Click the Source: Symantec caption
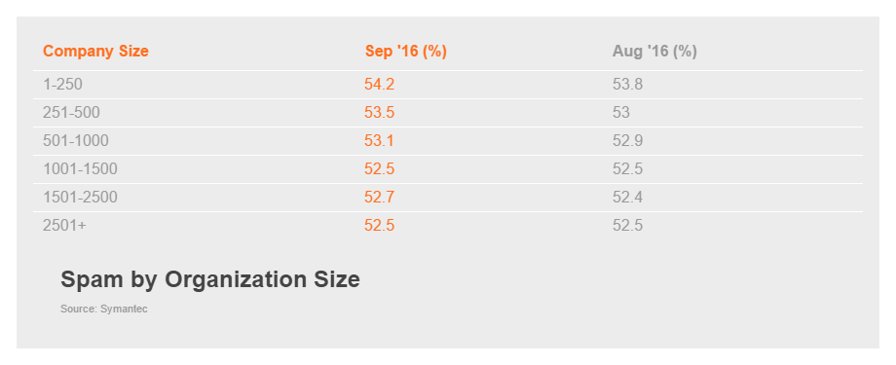The image size is (896, 365). [104, 309]
